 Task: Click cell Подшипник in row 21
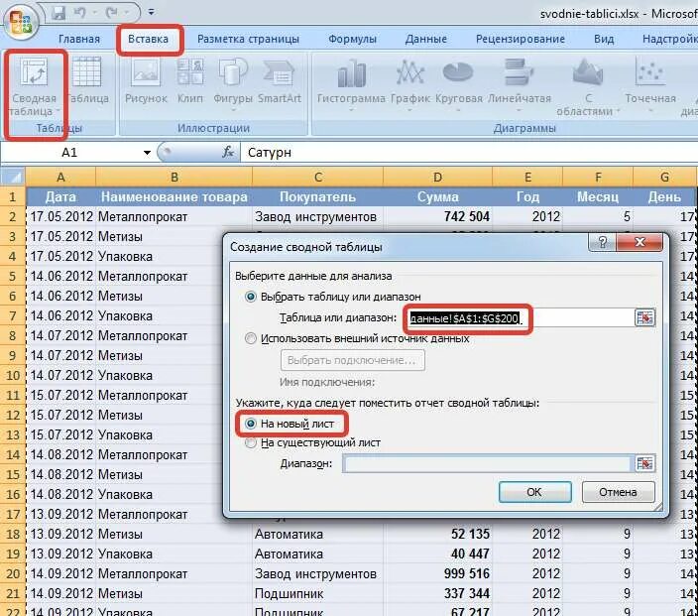[317, 594]
